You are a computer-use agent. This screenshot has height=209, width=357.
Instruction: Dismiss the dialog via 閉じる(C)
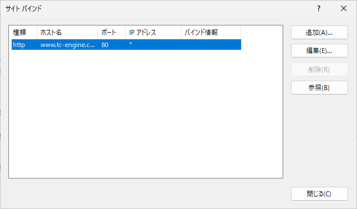[x=319, y=194]
